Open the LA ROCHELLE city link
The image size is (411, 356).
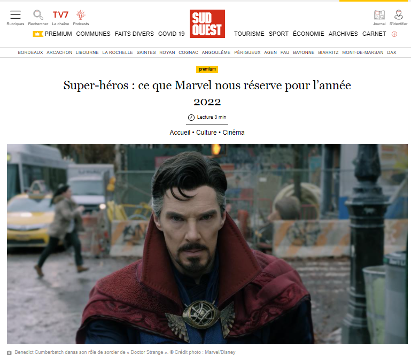[x=118, y=52]
